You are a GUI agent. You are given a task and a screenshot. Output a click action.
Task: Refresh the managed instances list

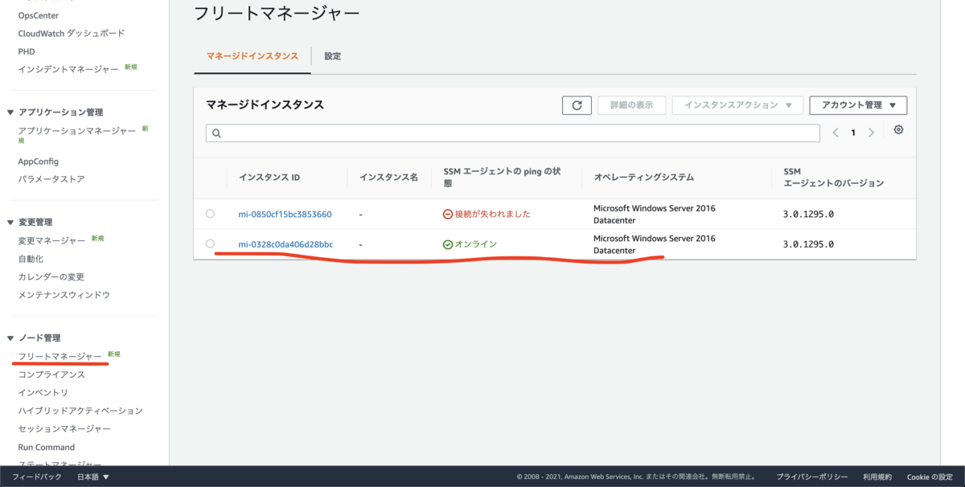576,105
